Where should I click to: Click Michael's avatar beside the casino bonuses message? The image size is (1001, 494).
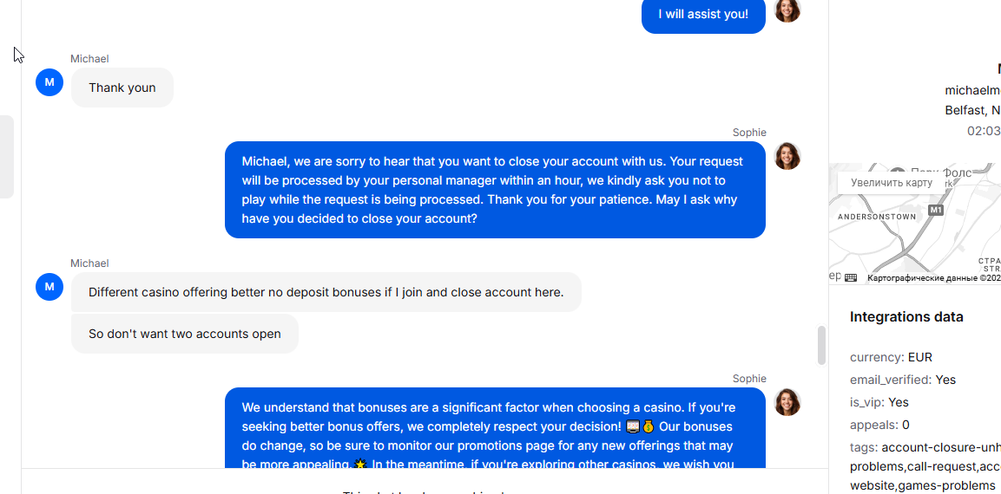point(49,287)
